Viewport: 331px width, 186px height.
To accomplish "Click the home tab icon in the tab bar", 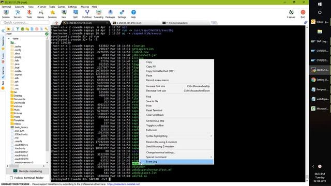I will [56, 23].
